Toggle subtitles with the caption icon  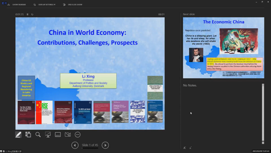(x=58, y=135)
